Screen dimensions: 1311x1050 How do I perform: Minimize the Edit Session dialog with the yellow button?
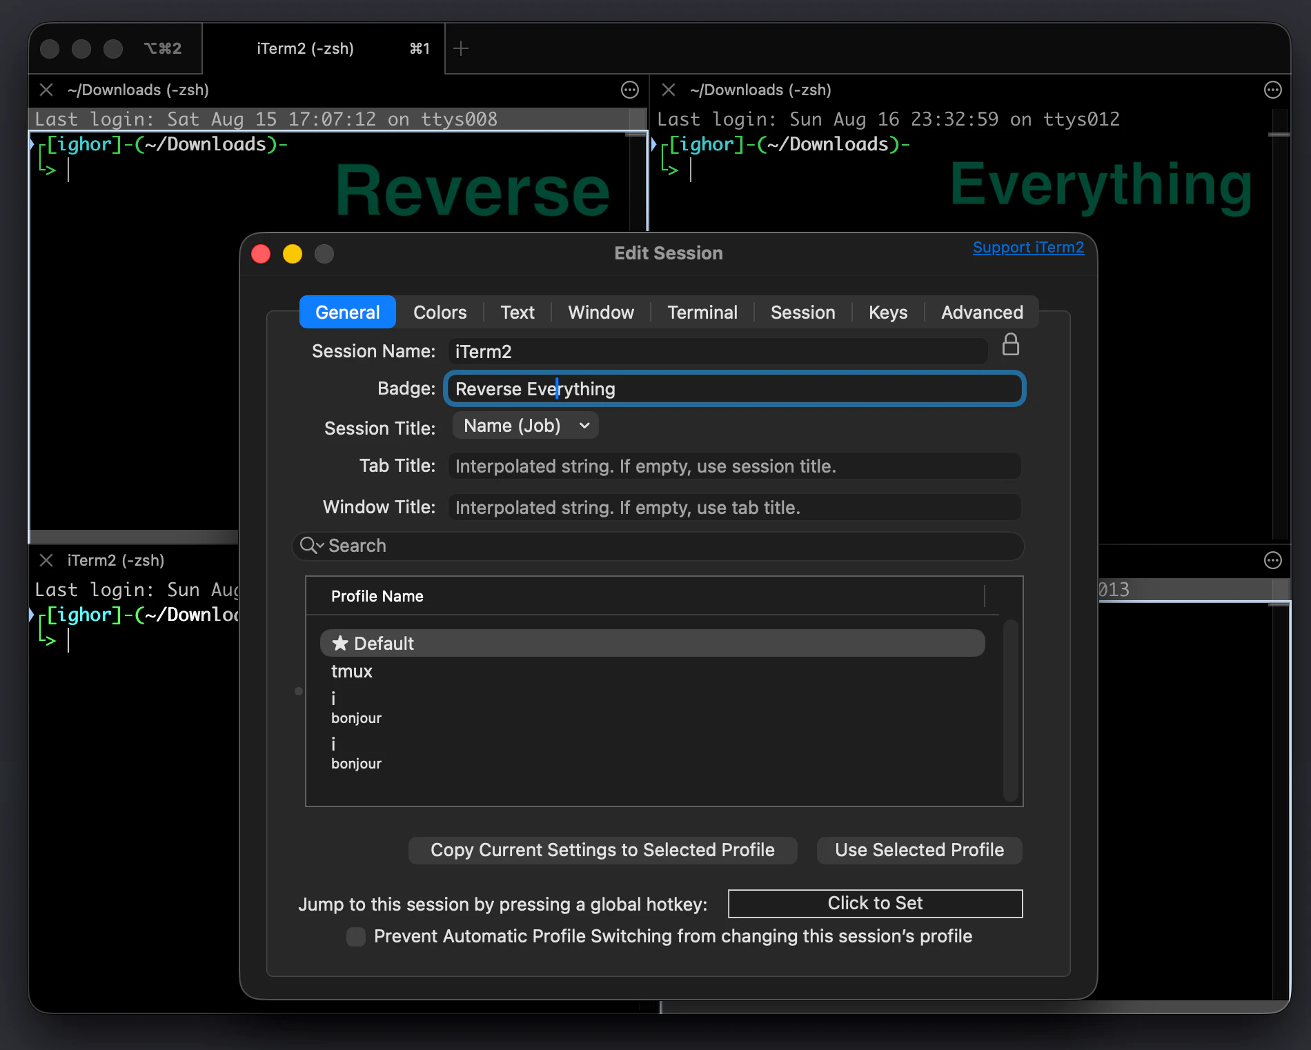(293, 254)
